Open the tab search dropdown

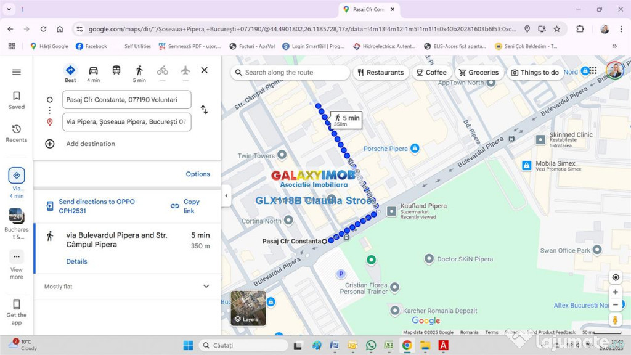pyautogui.click(x=9, y=9)
